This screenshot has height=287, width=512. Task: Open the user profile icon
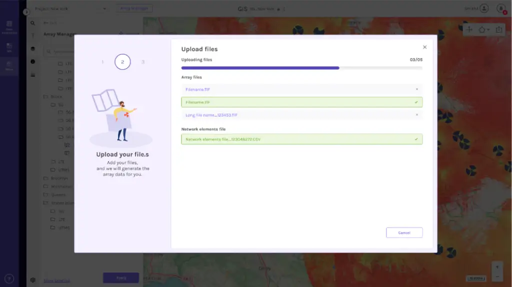tap(483, 8)
